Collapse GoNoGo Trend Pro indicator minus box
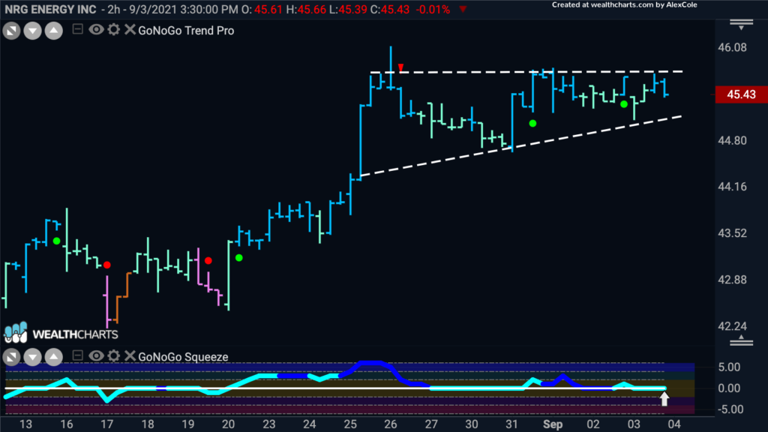Screen dimensions: 768x432 click(77, 29)
